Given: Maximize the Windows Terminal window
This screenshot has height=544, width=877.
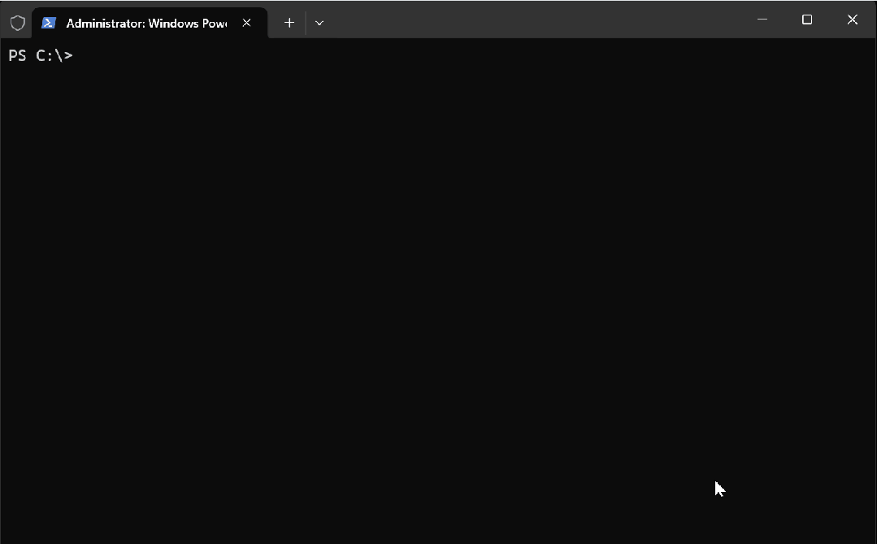Looking at the screenshot, I should coord(807,20).
